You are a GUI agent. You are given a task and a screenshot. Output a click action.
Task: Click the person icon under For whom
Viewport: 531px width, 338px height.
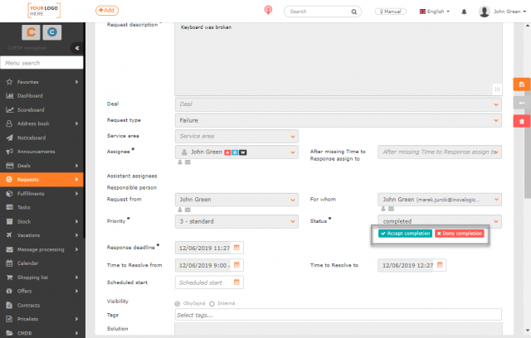[x=383, y=209]
